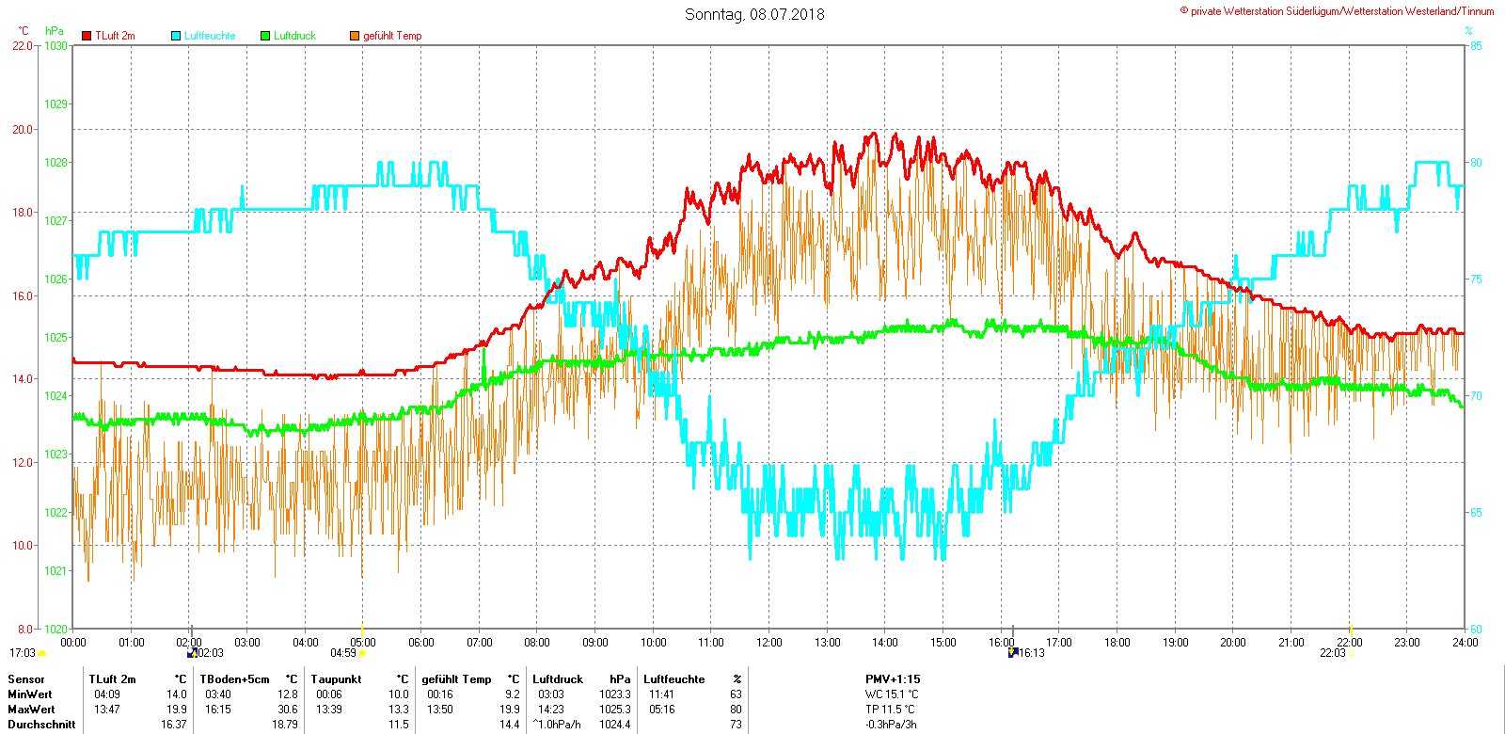This screenshot has width=1505, height=734.
Task: Click the red '22.0' temperature axis label
Action: (x=23, y=45)
